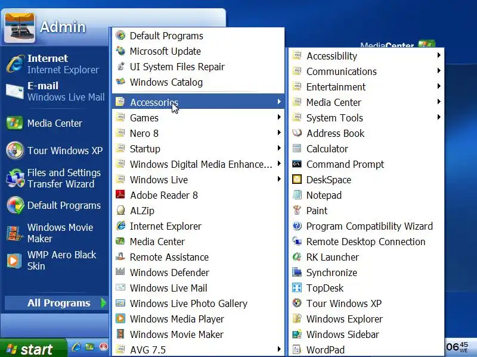The height and width of the screenshot is (357, 477).
Task: Click the taskbar clock showing 06:45
Action: [457, 347]
